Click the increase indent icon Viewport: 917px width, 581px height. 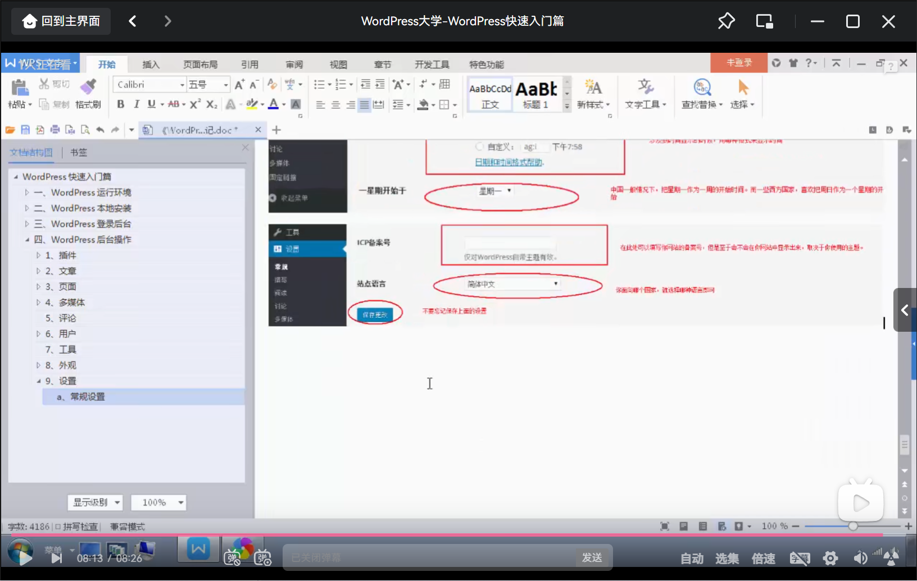(x=380, y=84)
